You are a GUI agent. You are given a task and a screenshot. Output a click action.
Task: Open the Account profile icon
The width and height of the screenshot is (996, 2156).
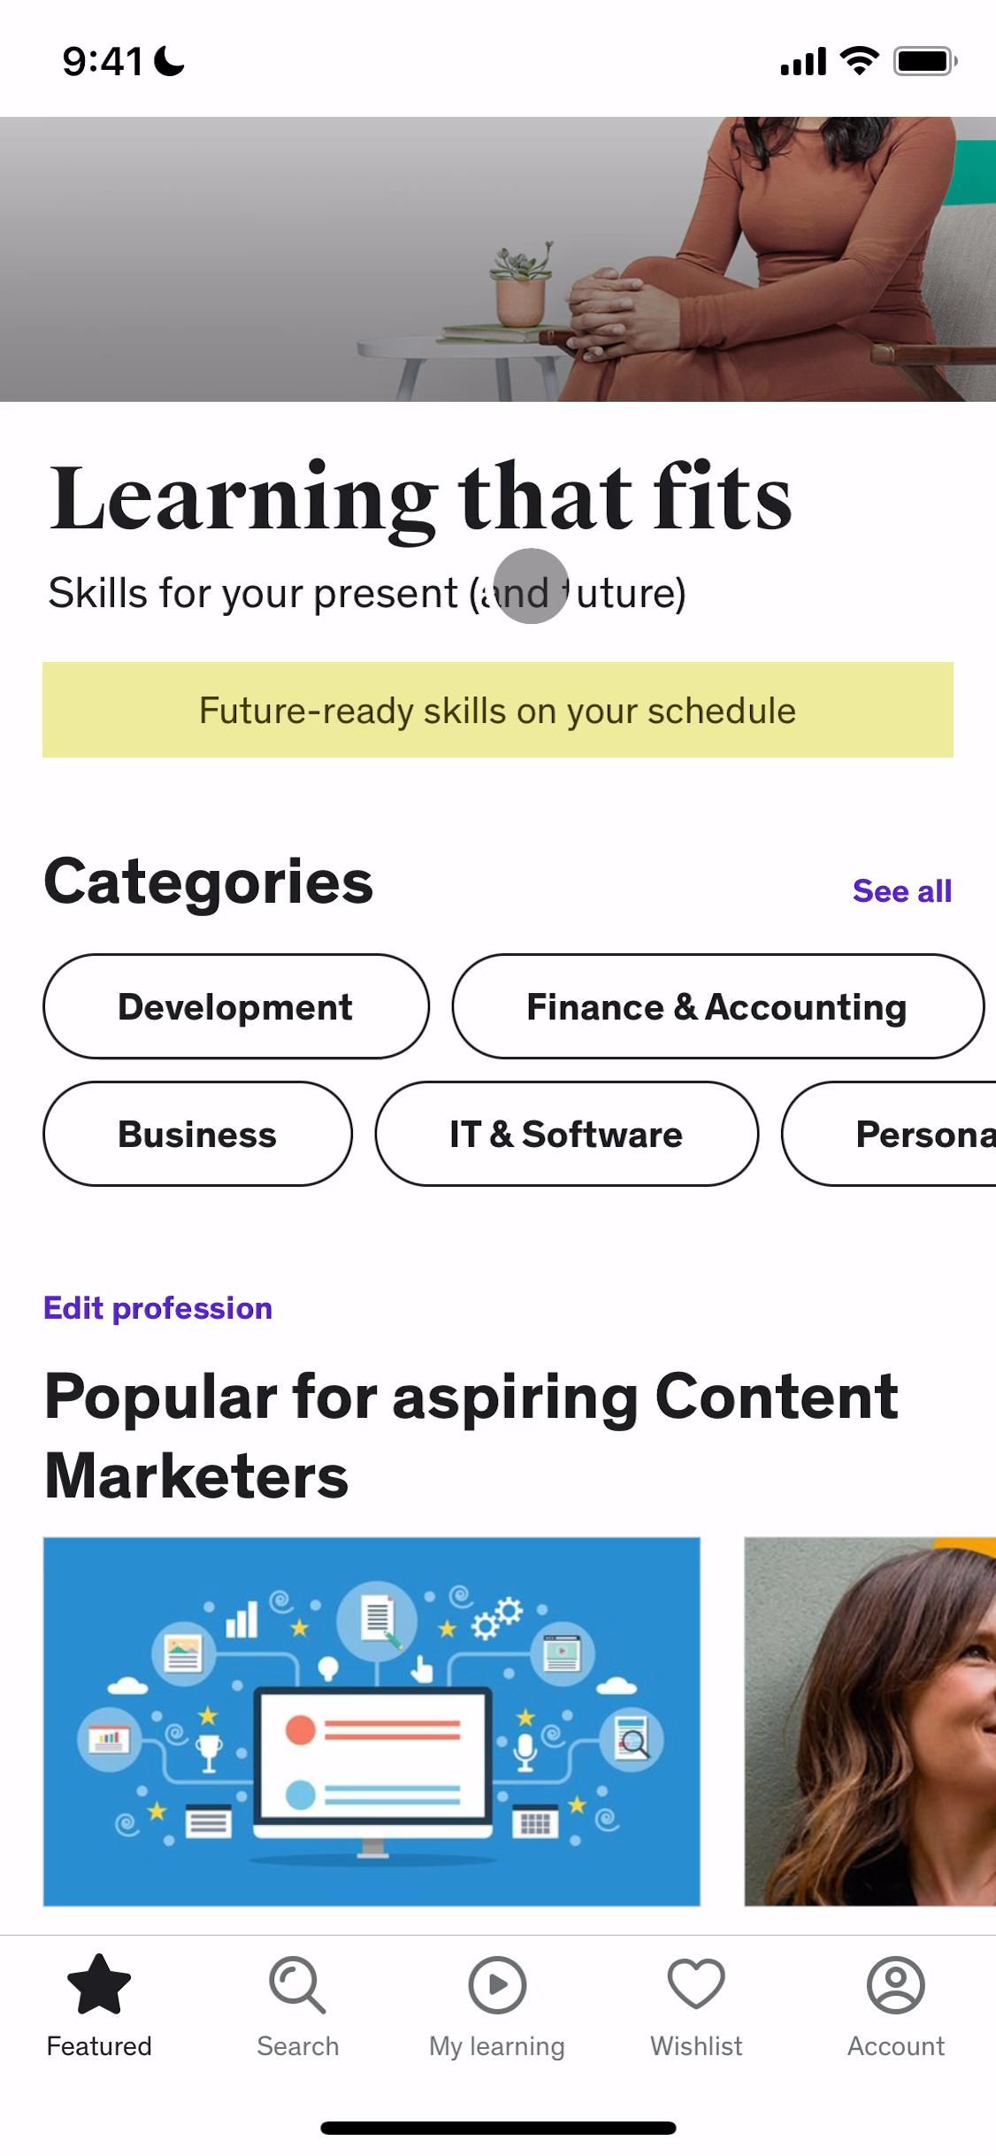(x=896, y=1984)
